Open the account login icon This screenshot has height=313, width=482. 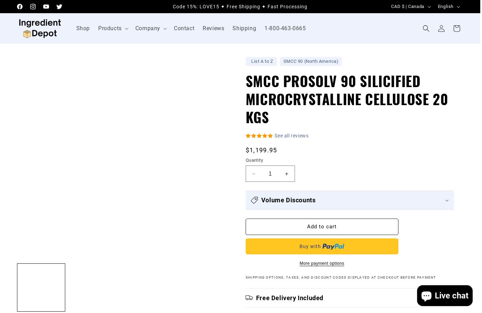[441, 28]
